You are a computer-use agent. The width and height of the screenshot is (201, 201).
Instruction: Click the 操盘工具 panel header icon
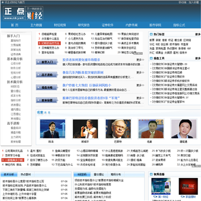pos(151,59)
